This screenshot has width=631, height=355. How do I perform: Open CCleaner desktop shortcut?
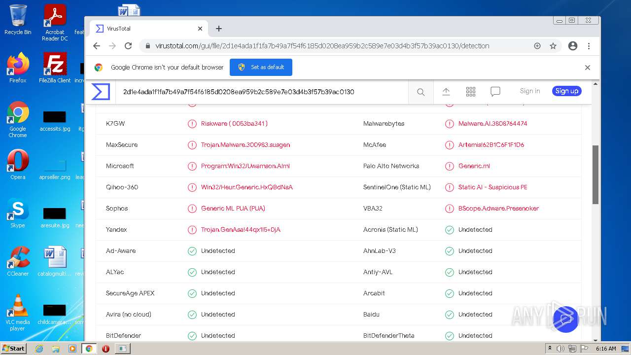(x=18, y=261)
